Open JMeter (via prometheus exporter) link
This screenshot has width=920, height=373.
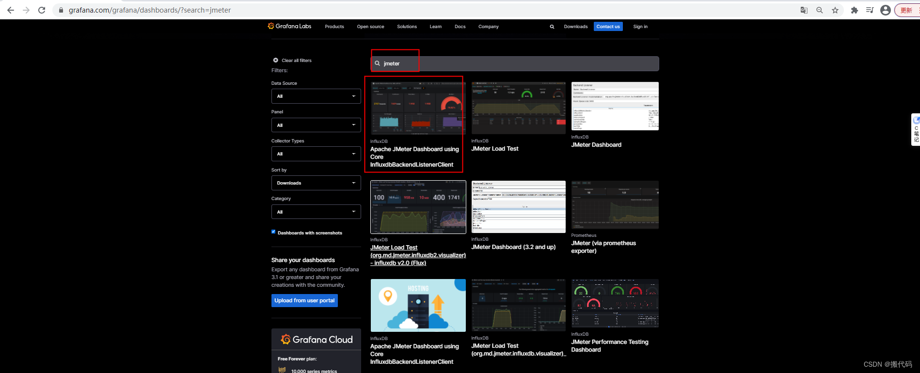603,247
